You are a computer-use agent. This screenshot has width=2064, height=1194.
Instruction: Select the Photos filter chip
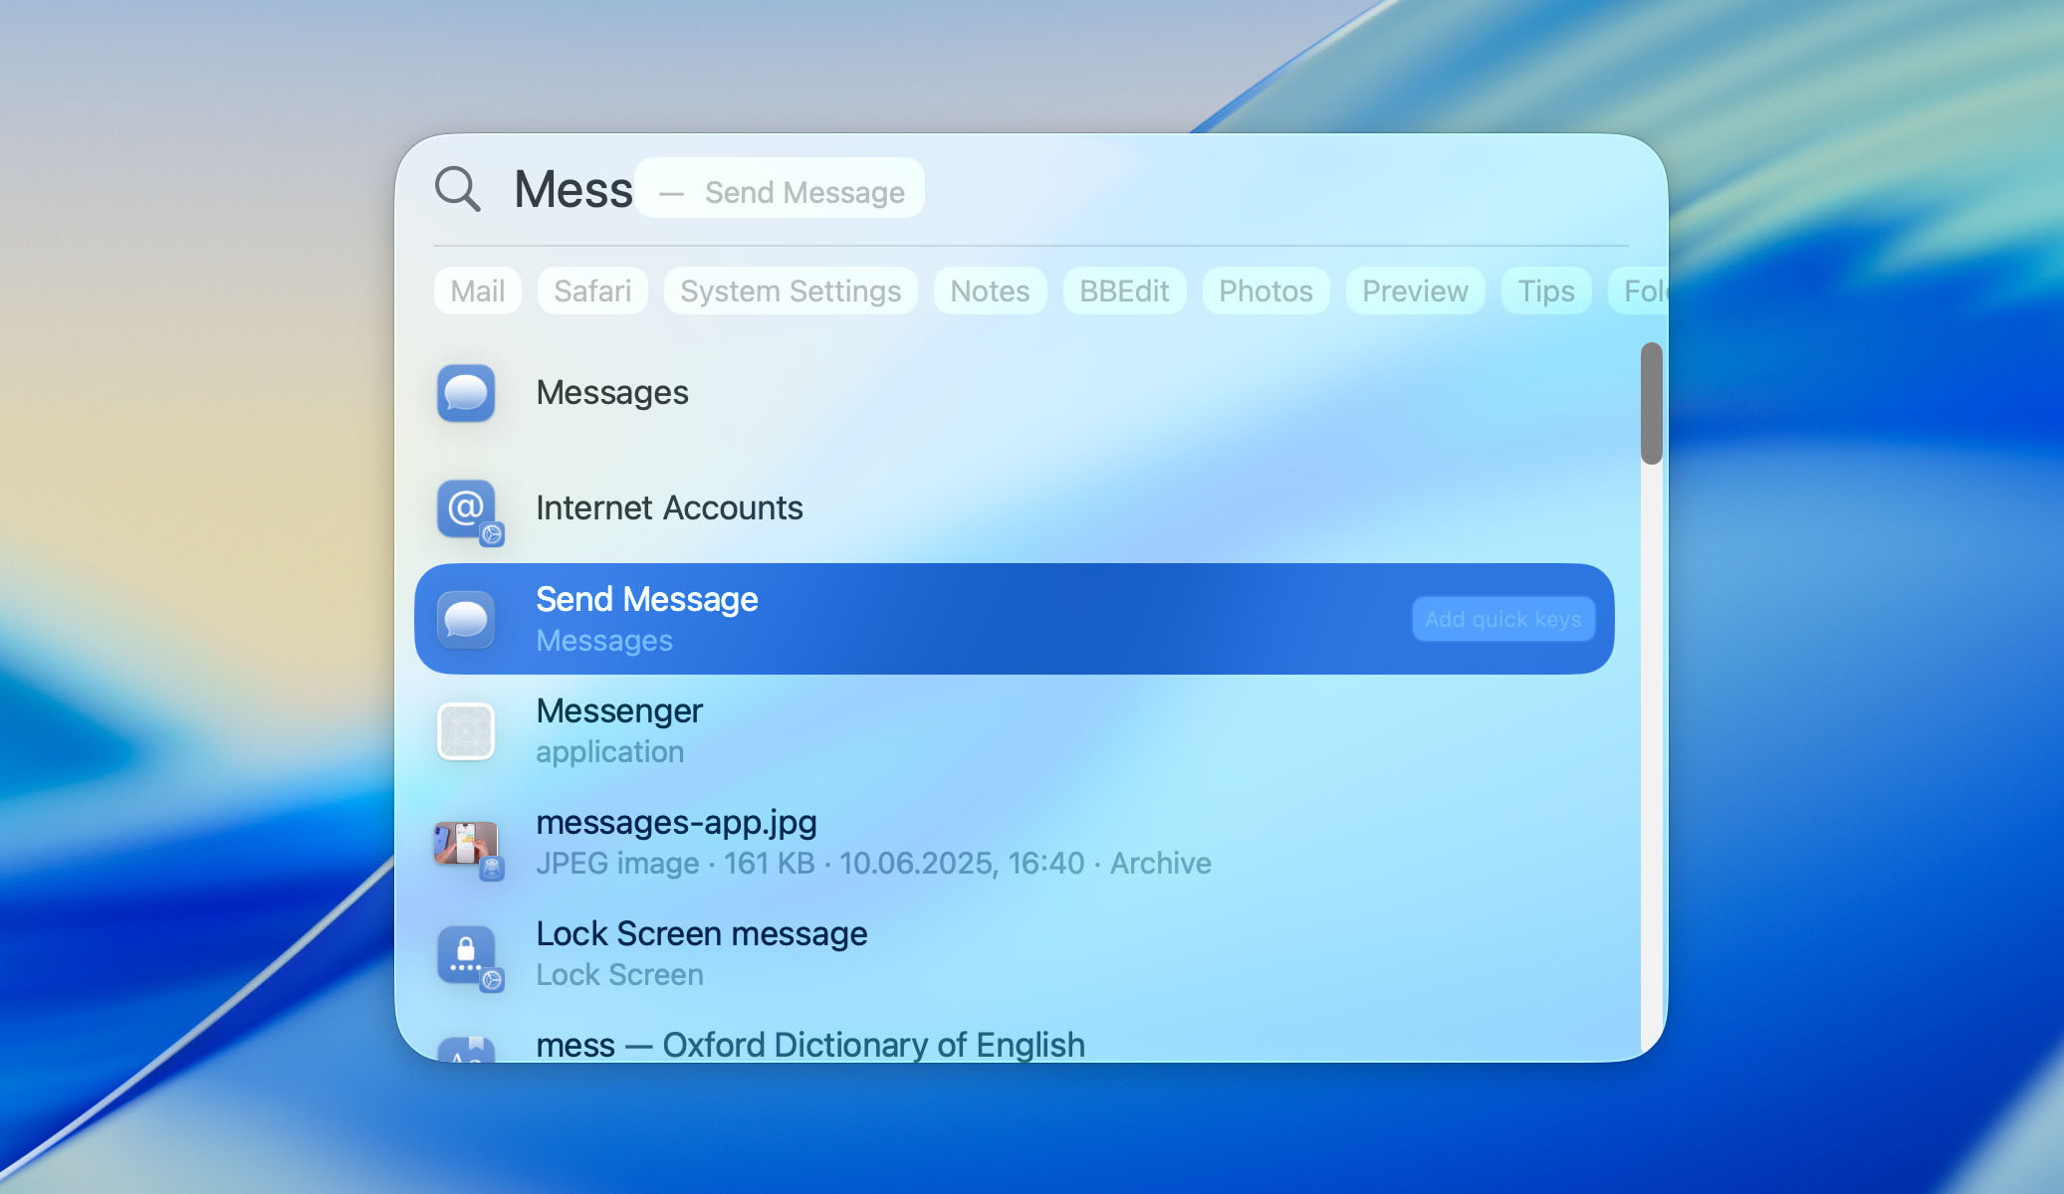click(1265, 291)
